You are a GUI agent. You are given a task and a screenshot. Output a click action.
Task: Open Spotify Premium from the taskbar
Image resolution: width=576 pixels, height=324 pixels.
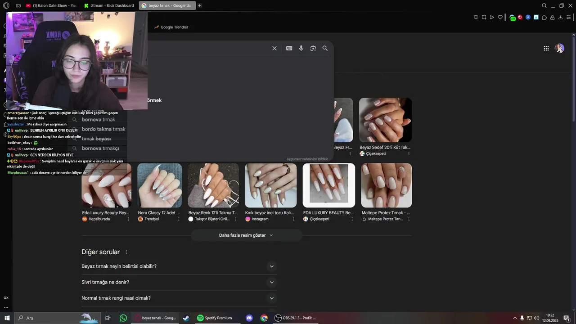(218, 318)
